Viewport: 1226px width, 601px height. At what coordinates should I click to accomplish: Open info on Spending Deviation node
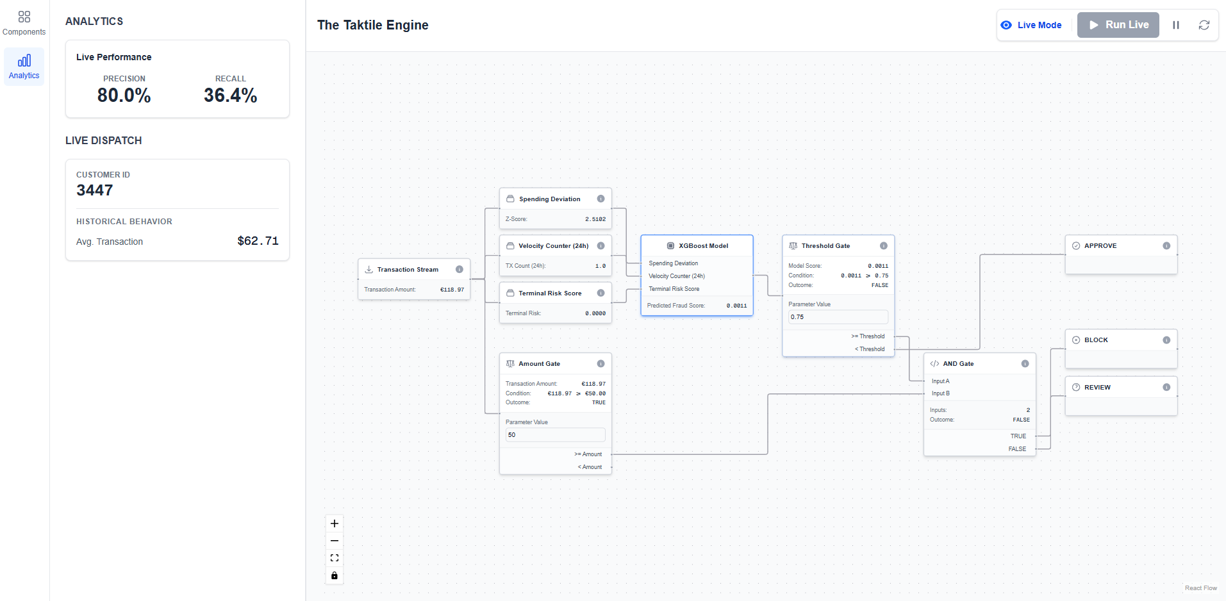click(x=601, y=199)
